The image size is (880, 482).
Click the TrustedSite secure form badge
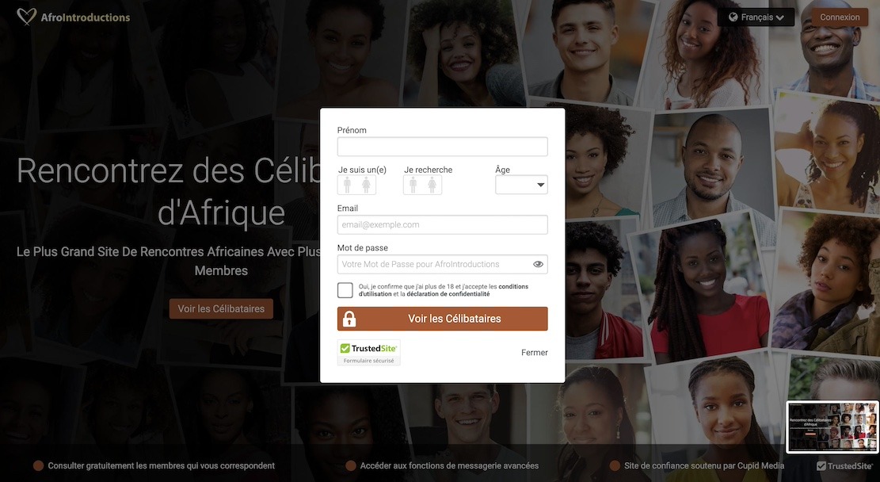click(369, 353)
